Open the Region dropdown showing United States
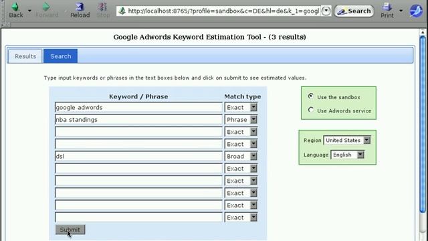The image size is (428, 241). tap(347, 140)
